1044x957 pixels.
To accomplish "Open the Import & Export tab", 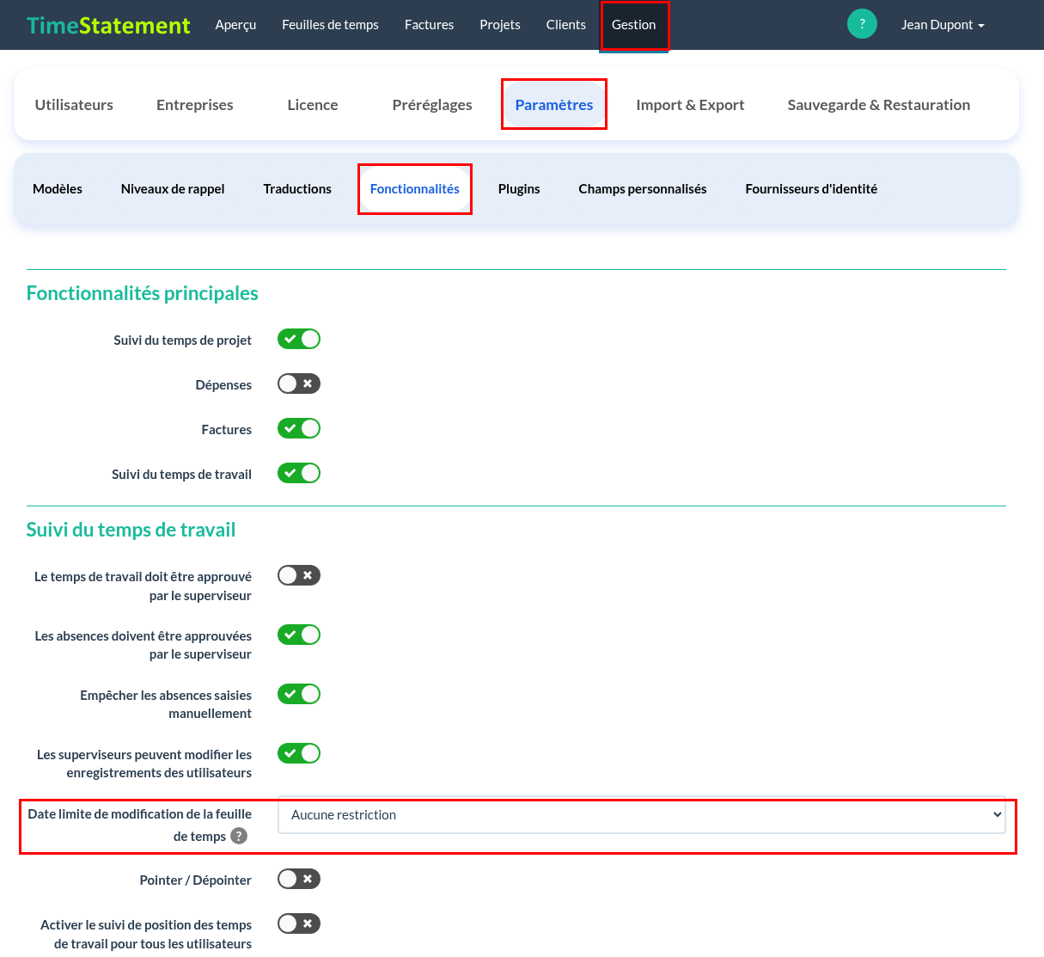I will click(690, 105).
